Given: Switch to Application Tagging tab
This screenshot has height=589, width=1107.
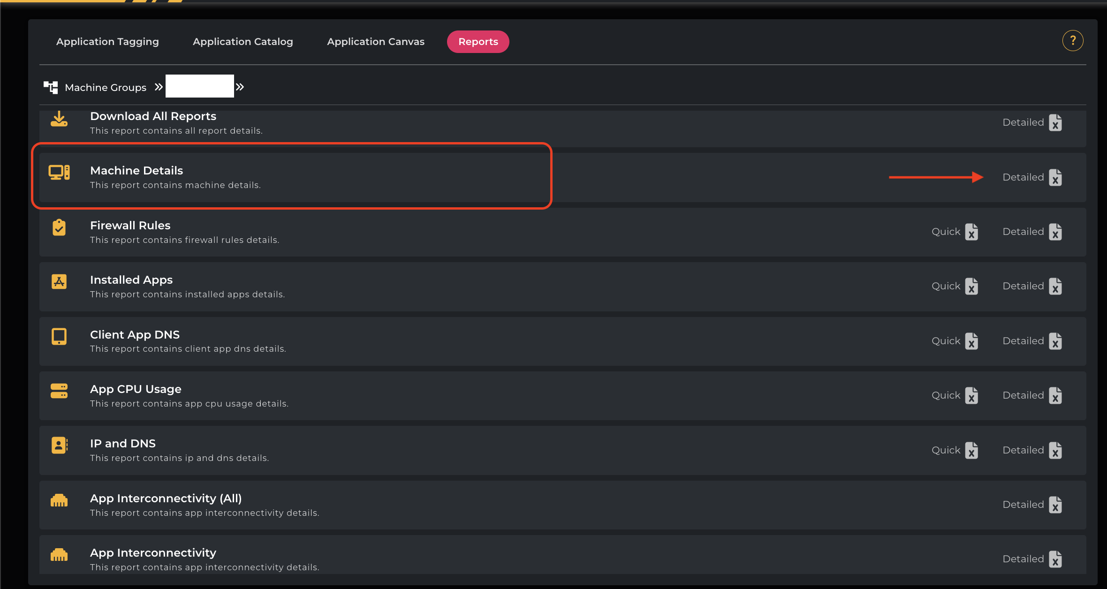Looking at the screenshot, I should click(x=107, y=42).
